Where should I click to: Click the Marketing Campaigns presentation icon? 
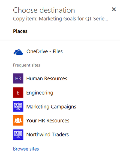coord(18,107)
